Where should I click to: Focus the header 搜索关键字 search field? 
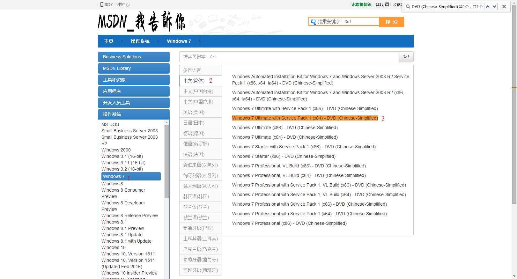(x=344, y=22)
